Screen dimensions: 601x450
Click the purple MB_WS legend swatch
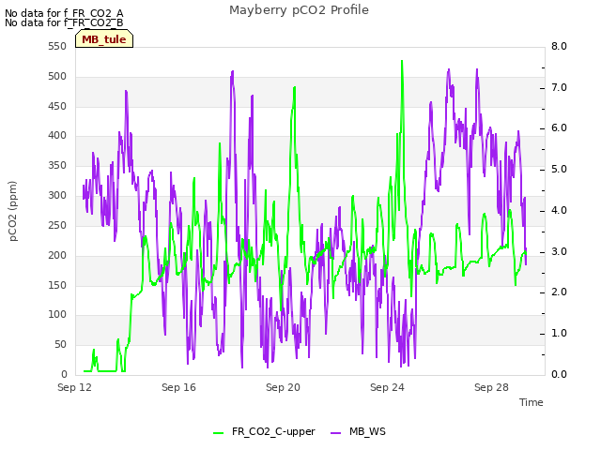click(x=335, y=432)
